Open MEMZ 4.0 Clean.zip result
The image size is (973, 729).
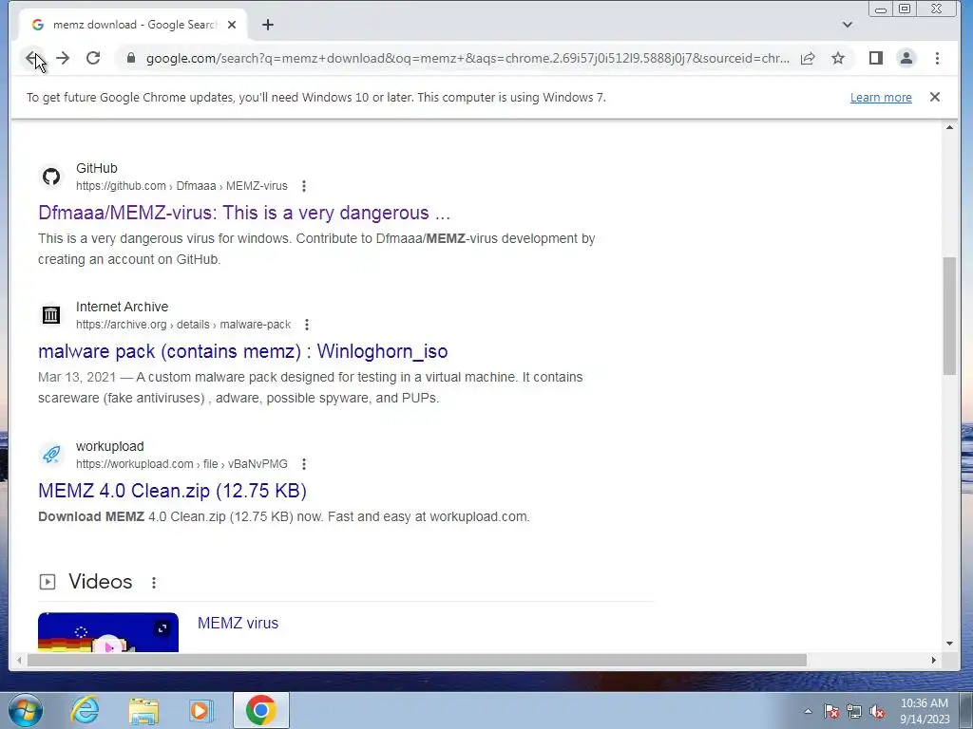tap(173, 491)
